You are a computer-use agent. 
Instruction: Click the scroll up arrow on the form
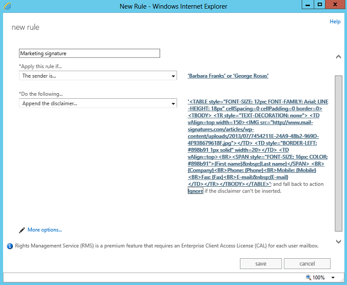point(338,57)
